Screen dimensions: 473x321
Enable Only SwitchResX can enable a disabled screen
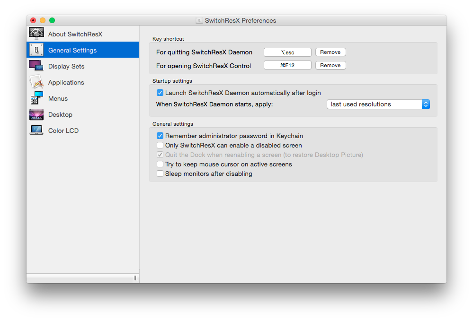(x=160, y=145)
